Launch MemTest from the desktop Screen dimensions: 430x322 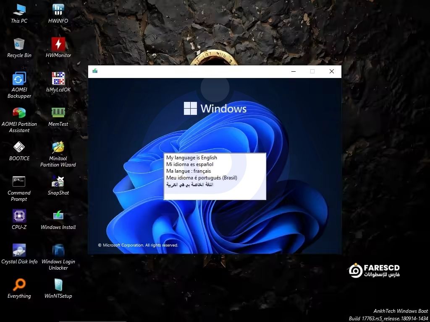(x=58, y=113)
